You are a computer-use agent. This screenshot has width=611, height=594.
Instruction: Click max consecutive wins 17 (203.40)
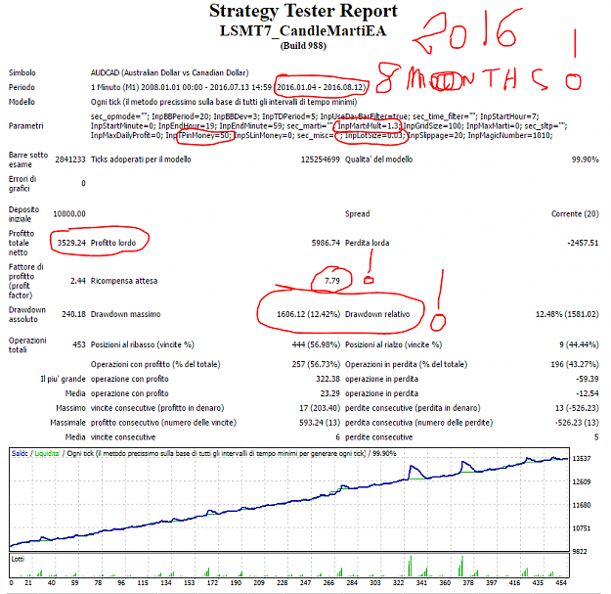320,408
